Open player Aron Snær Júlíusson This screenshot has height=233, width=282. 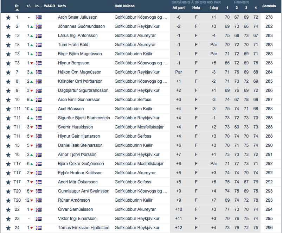coord(77,17)
